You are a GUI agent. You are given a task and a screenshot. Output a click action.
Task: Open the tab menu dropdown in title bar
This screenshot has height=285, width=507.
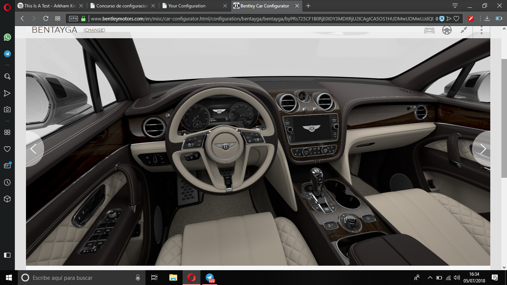point(455,6)
